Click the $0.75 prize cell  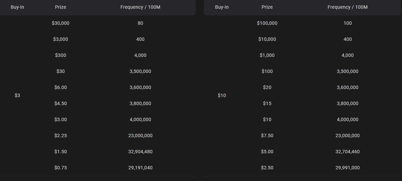coord(60,168)
